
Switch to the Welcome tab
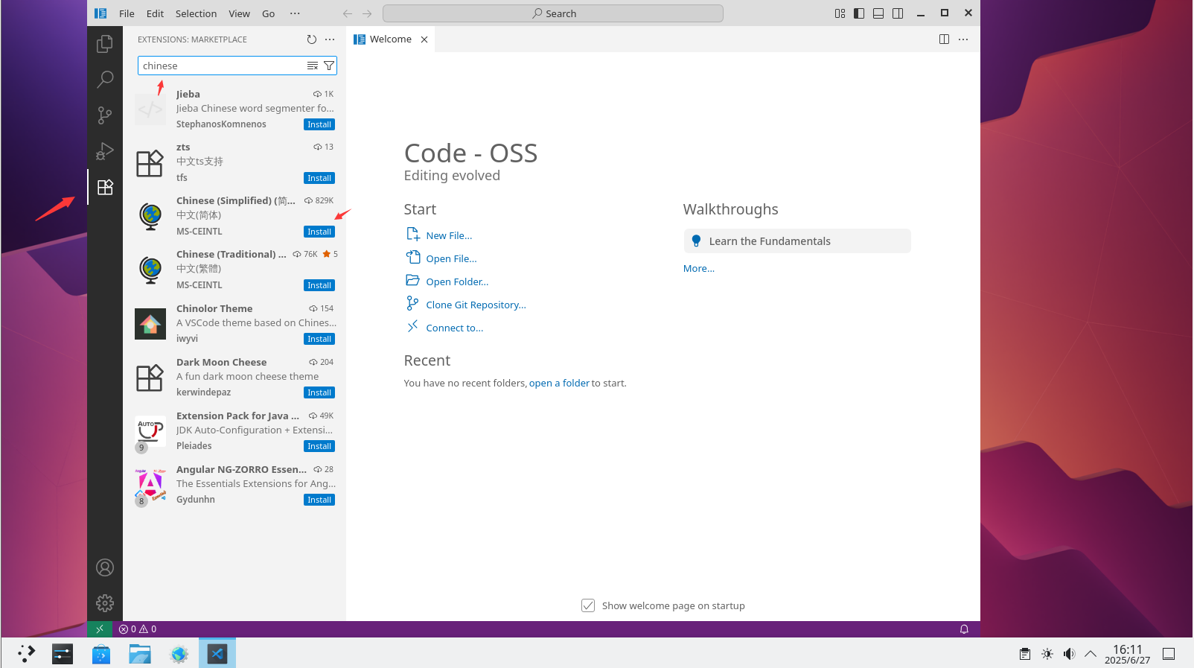pos(390,39)
